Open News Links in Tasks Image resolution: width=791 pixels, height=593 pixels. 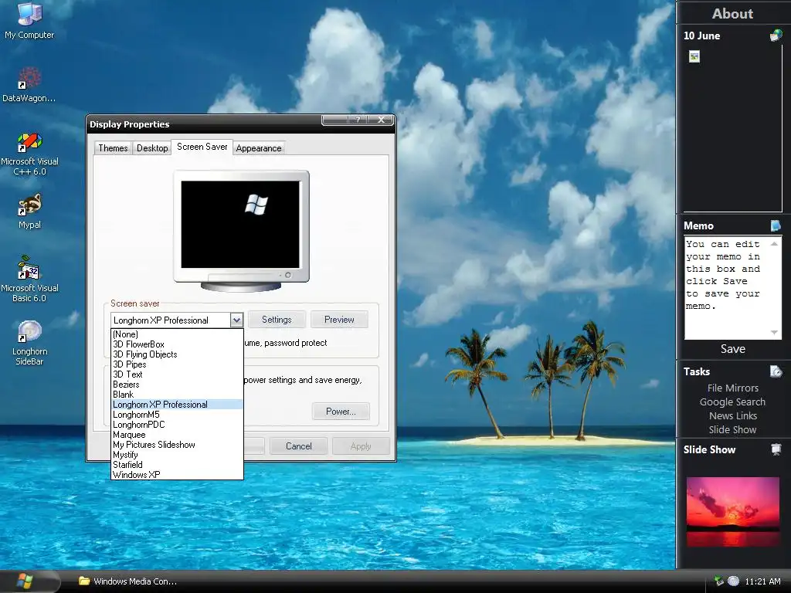coord(732,416)
